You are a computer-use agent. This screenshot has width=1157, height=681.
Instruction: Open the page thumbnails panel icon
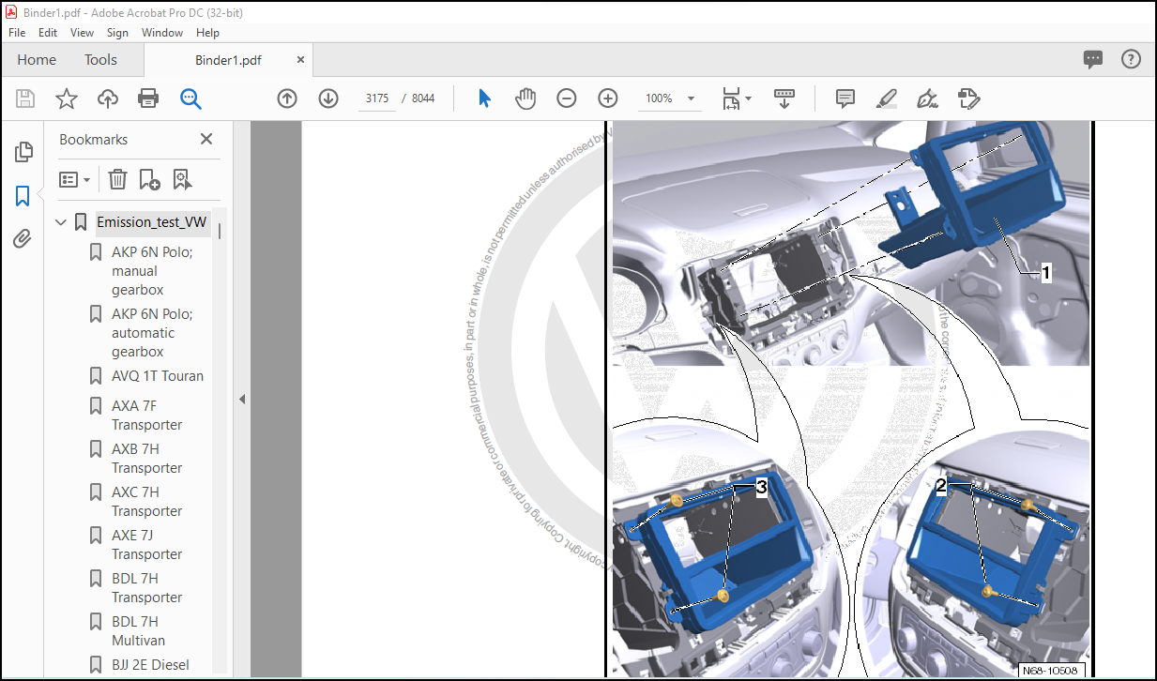[23, 151]
